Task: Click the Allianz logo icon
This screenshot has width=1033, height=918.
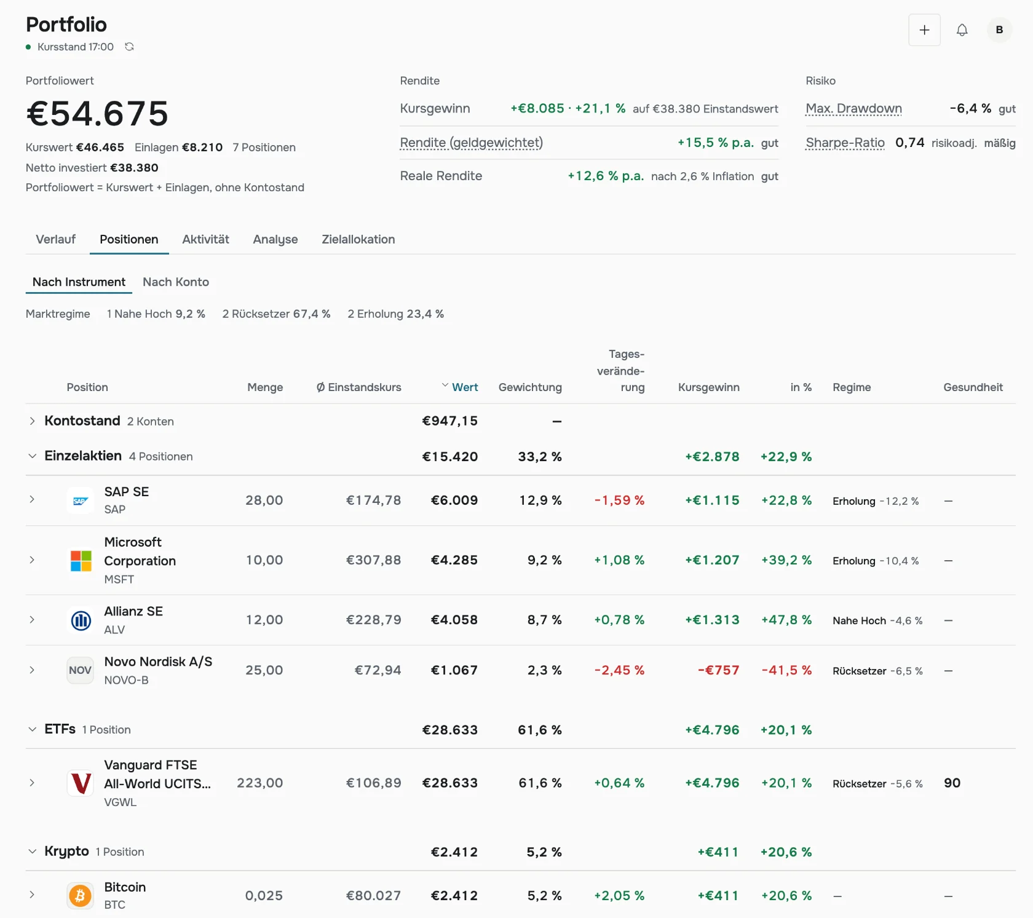Action: 81,620
